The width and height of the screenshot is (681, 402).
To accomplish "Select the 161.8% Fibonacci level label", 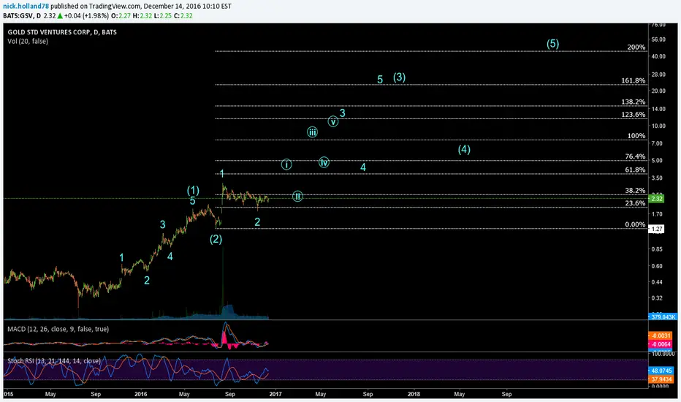I will [x=634, y=81].
